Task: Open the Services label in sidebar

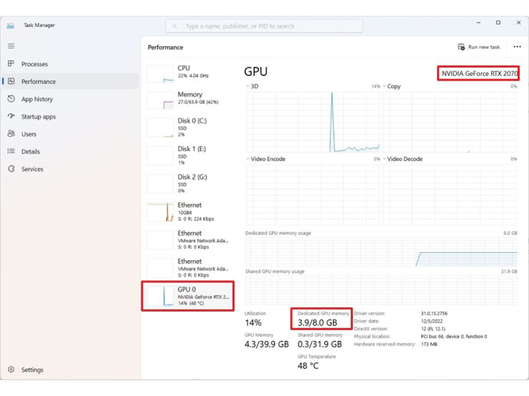Action: click(x=32, y=169)
